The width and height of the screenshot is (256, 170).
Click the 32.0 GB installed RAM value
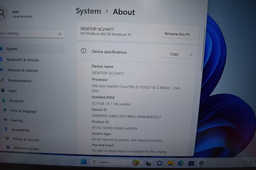(x=111, y=104)
